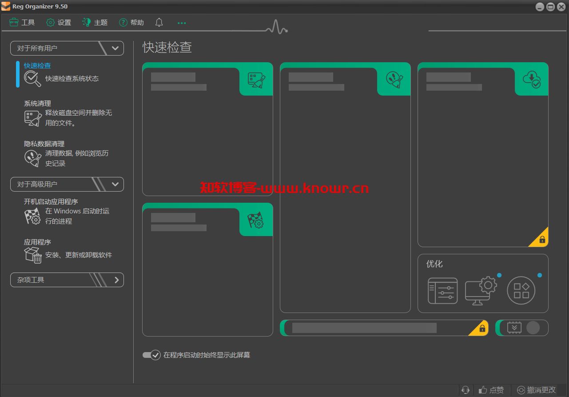Close the Reg Organizer window
Image resolution: width=569 pixels, height=397 pixels.
(x=561, y=7)
